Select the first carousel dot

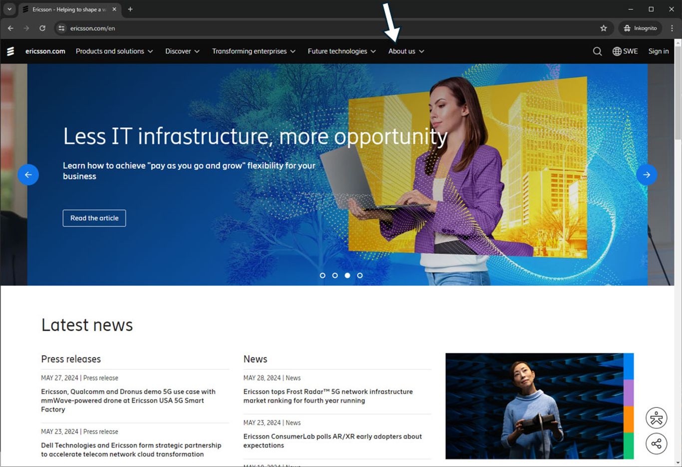click(x=323, y=275)
